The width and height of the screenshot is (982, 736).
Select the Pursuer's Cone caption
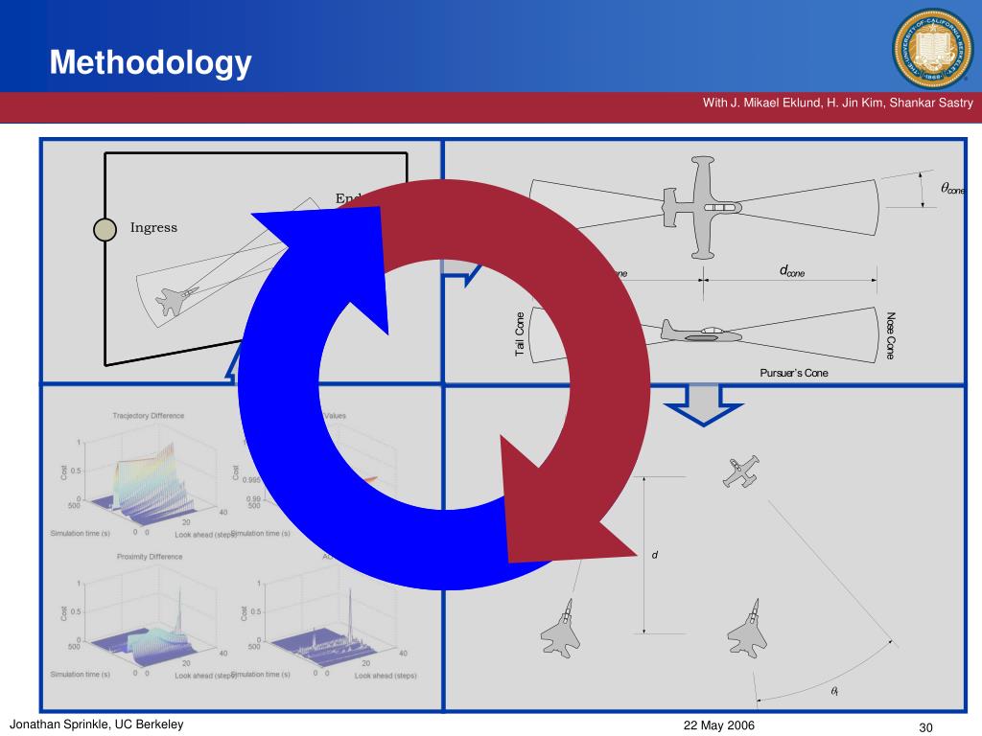coord(793,373)
